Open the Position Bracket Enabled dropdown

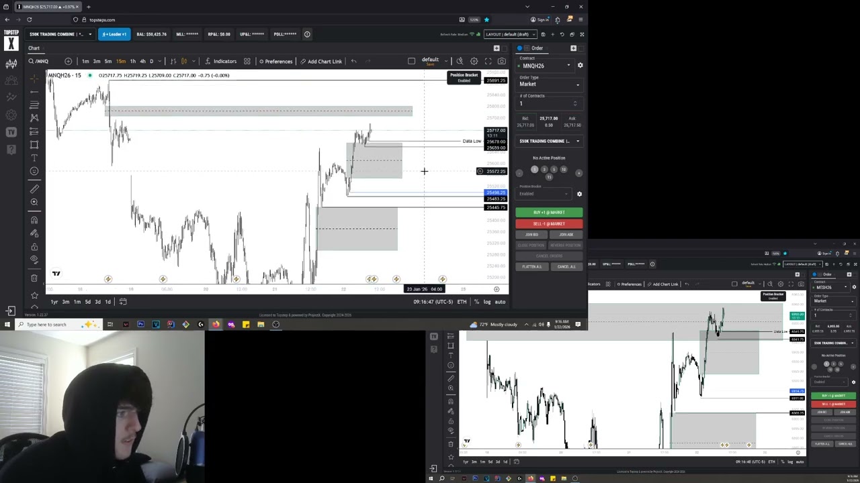click(x=544, y=194)
